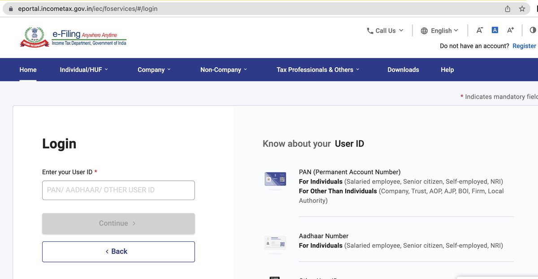Open the English language dropdown
Viewport: 538px width, 279px height.
pyautogui.click(x=440, y=31)
